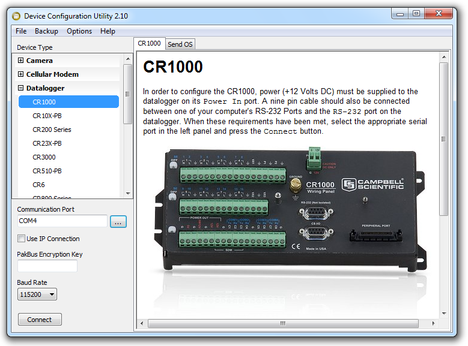Select the CR6 datalogger

[38, 185]
